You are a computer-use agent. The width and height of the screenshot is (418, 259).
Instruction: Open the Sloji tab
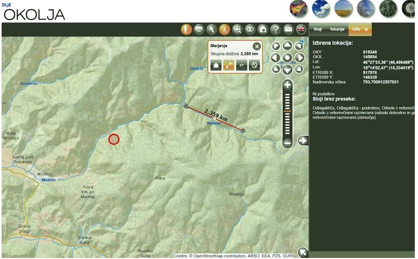tap(318, 29)
